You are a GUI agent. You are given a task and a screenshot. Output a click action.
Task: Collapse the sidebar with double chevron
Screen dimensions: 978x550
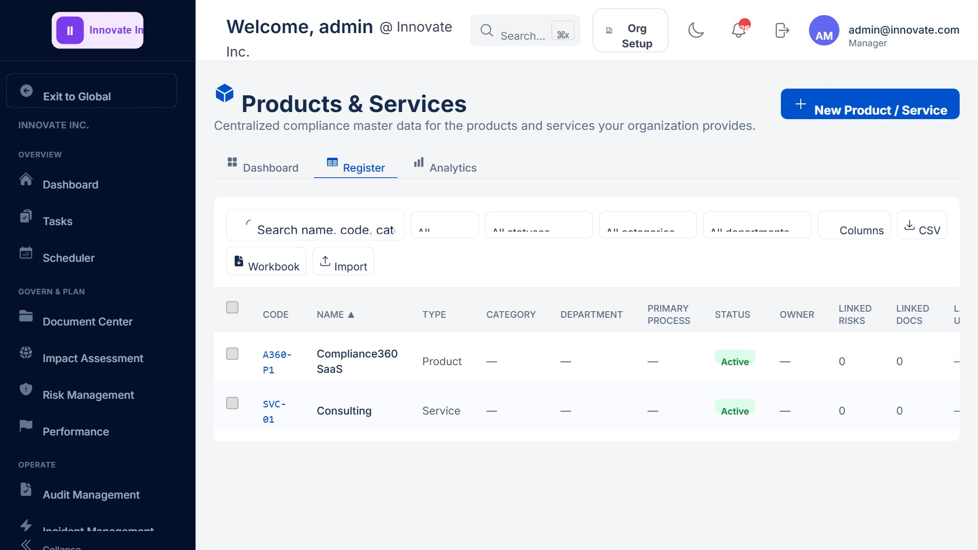[26, 544]
